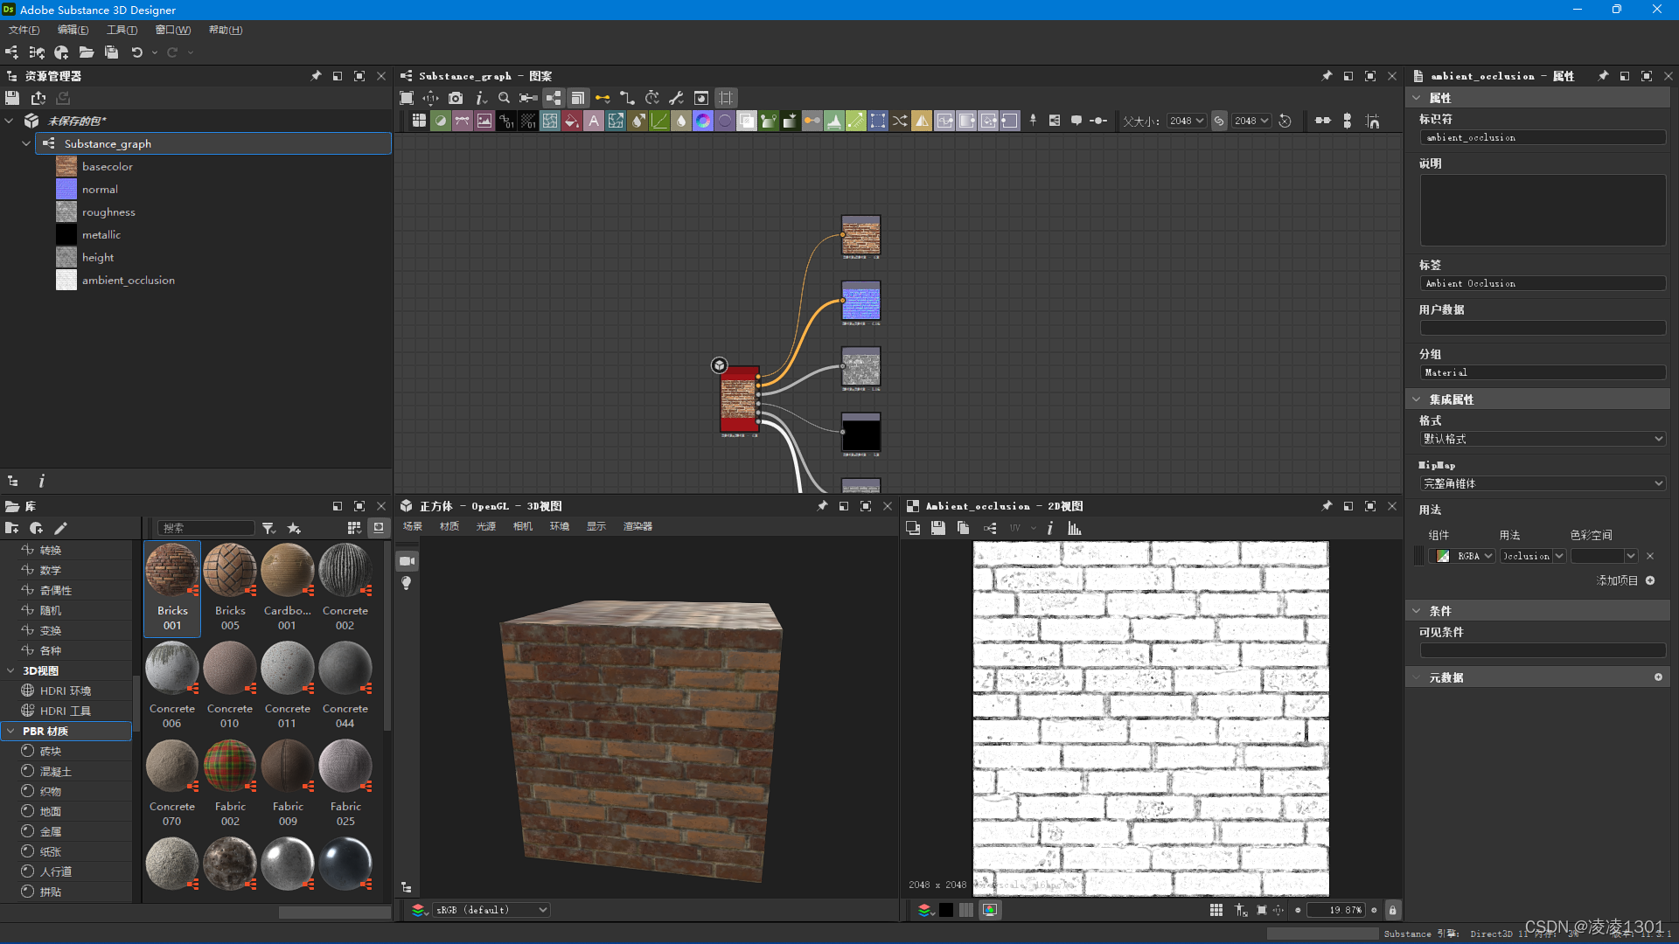Open the 格式 default format dropdown
Screen dimensions: 1679x944
(1542, 439)
